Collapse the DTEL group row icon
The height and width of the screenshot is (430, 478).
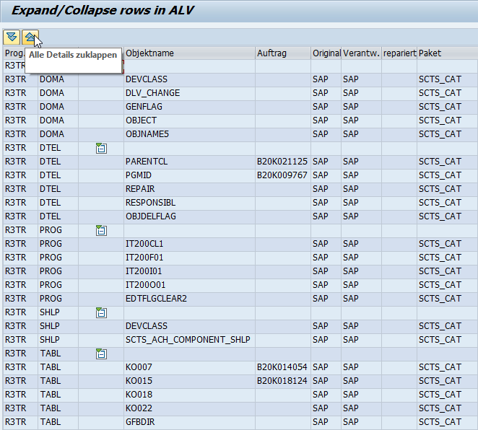pos(101,148)
